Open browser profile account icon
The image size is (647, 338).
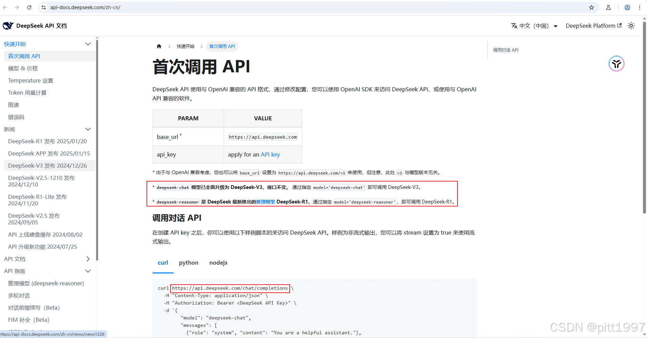click(627, 7)
